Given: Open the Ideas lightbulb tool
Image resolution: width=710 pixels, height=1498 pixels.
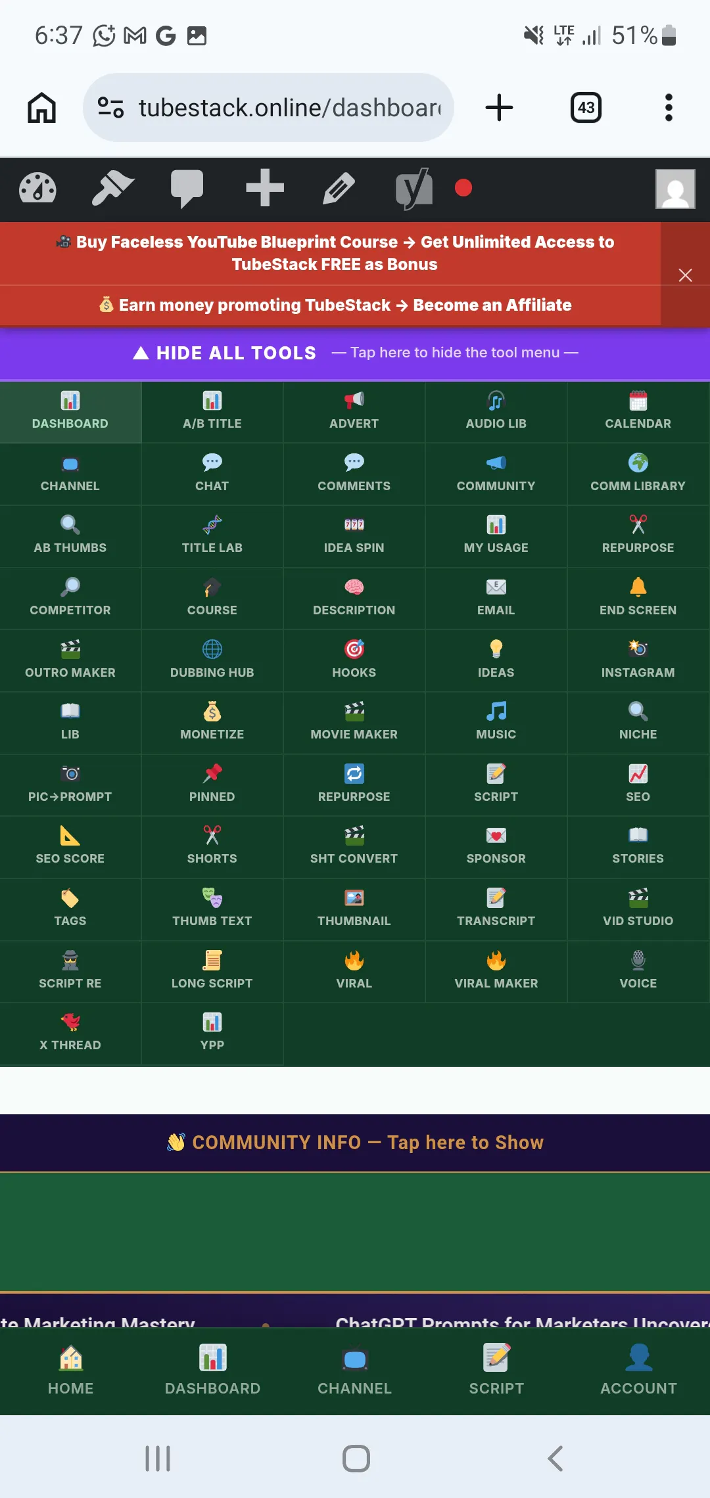Looking at the screenshot, I should [x=496, y=661].
